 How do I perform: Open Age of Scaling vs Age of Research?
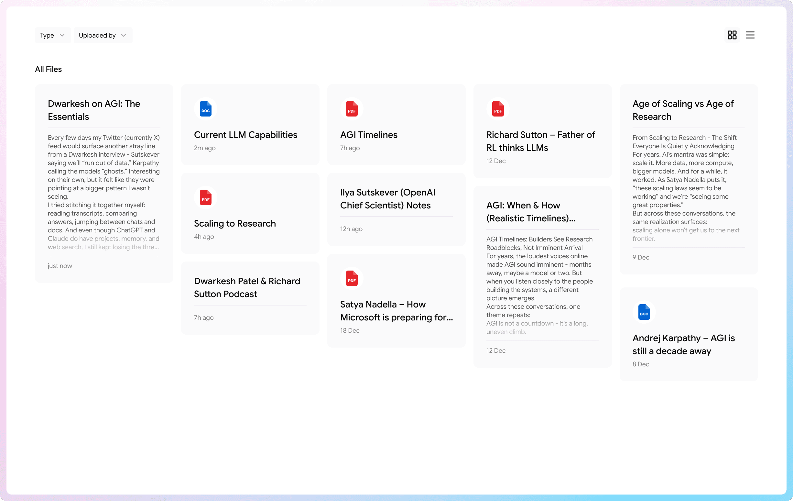[x=683, y=110]
